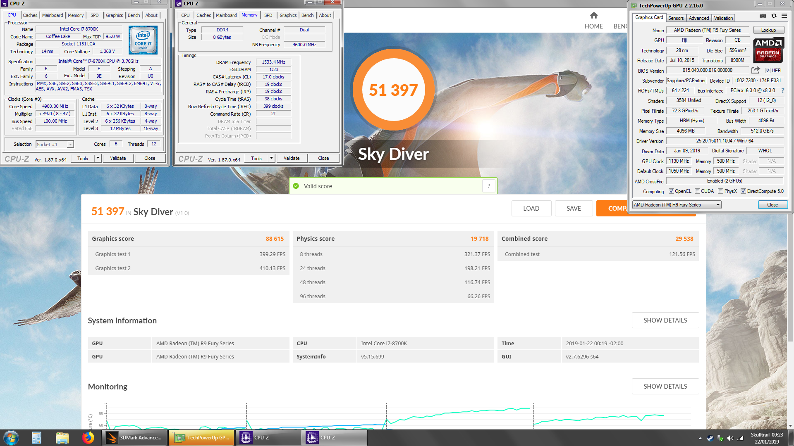Switch to Sensors tab in GPU-Z
Image resolution: width=794 pixels, height=446 pixels.
(676, 18)
